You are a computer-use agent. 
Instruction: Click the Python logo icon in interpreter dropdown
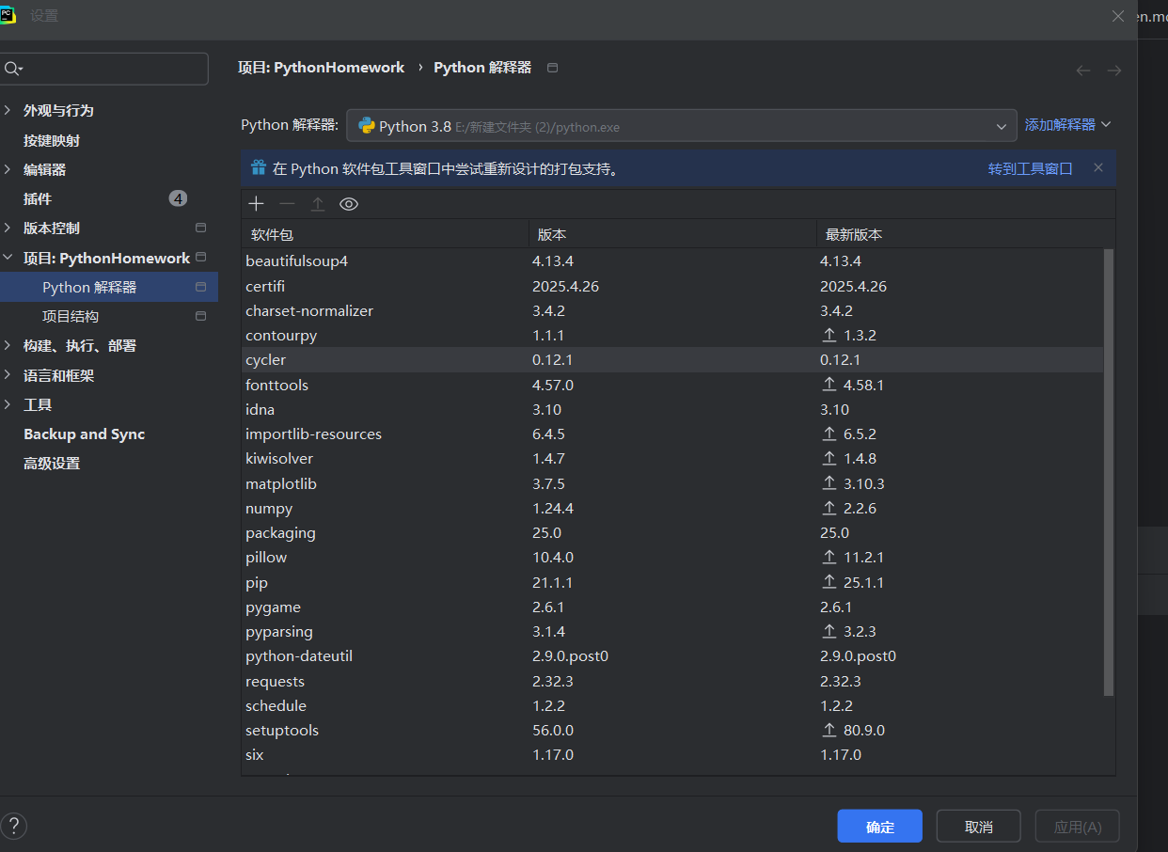[x=367, y=126]
